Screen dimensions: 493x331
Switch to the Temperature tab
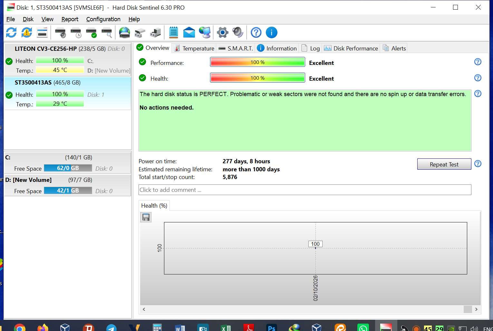point(194,48)
